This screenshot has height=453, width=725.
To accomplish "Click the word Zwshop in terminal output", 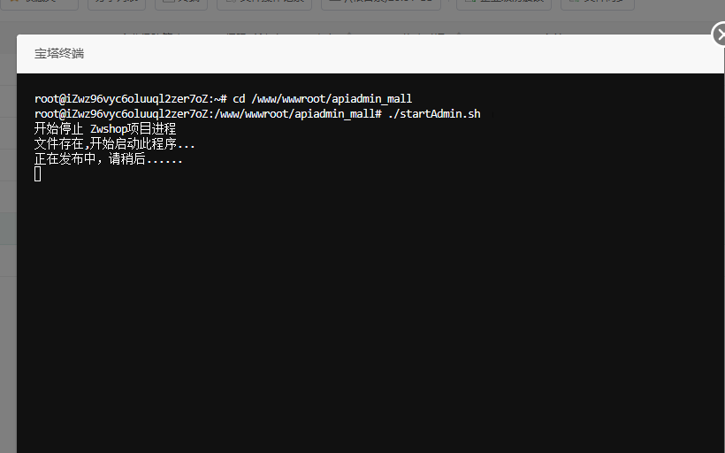I will point(108,129).
